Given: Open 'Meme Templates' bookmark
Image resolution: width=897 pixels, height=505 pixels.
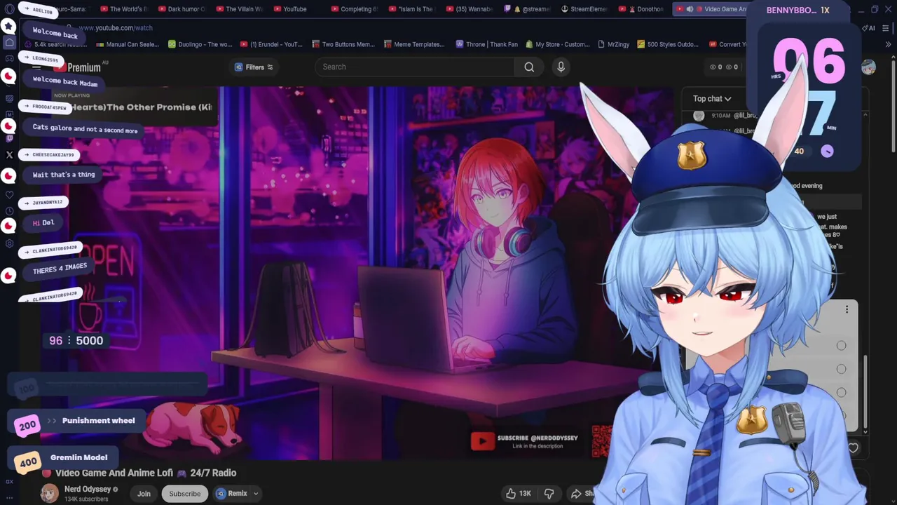Looking at the screenshot, I should pos(414,44).
